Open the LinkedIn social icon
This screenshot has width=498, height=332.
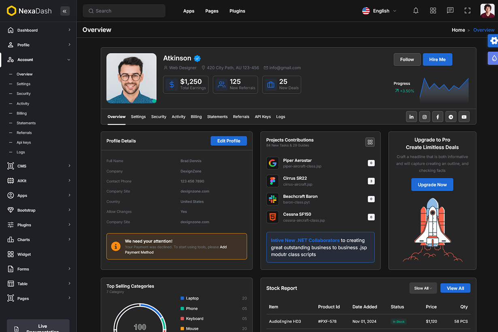pos(411,117)
